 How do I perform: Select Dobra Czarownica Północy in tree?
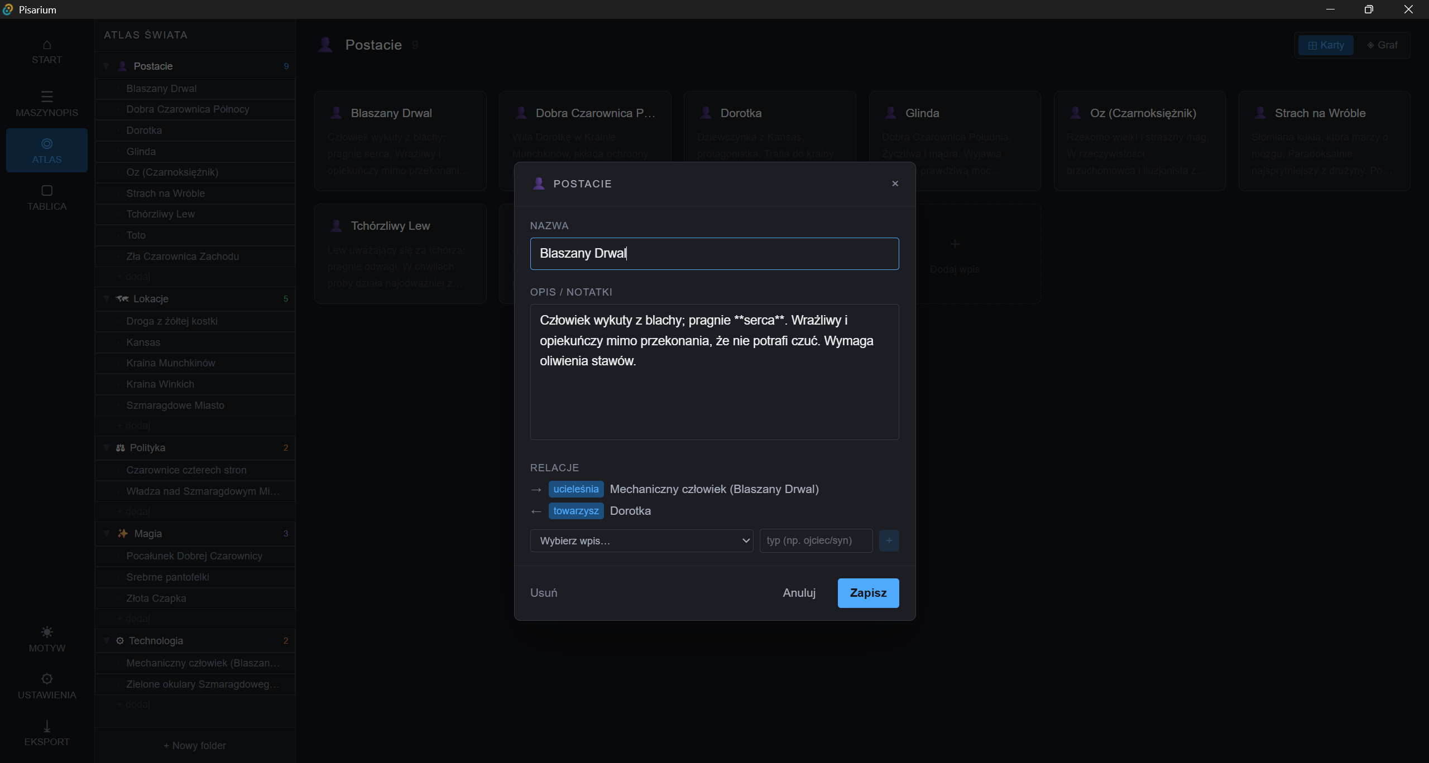(x=195, y=109)
